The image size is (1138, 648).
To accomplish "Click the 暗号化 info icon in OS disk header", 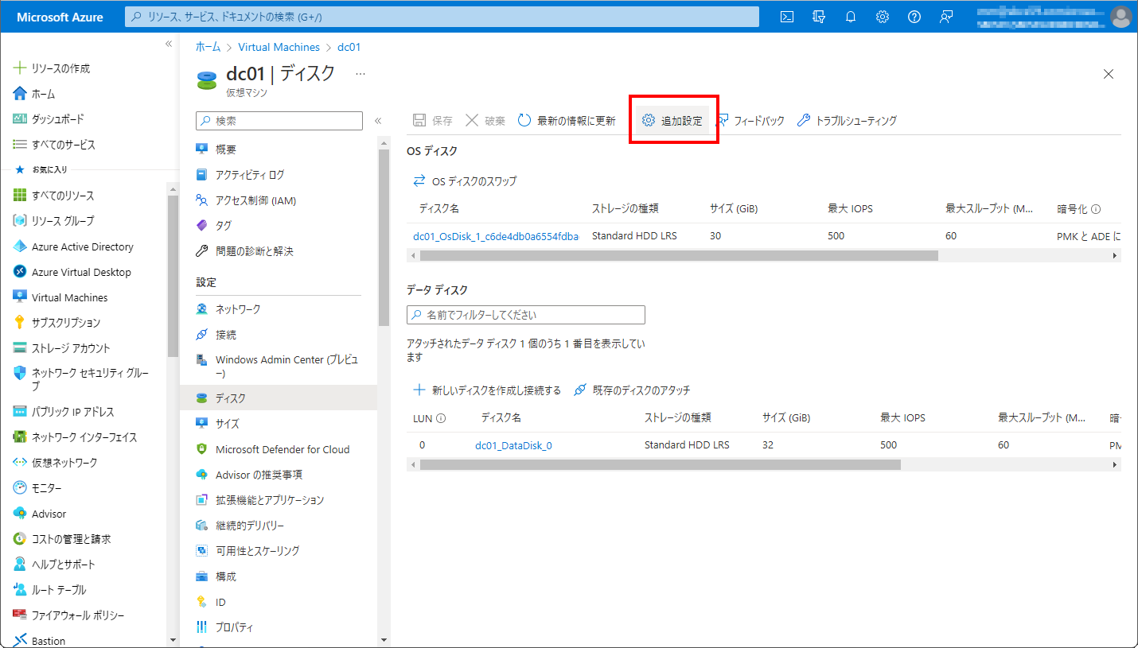I will coord(1096,210).
